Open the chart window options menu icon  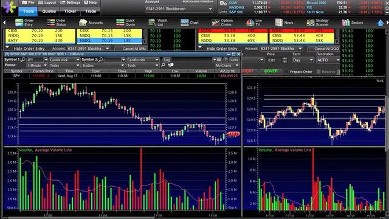pos(217,60)
